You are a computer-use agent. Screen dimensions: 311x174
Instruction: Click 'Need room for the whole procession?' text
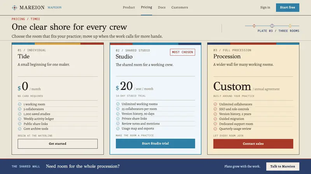tap(83, 166)
